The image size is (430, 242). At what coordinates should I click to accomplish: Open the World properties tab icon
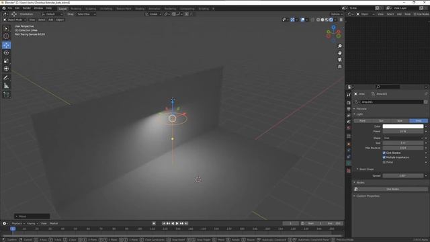(x=349, y=128)
